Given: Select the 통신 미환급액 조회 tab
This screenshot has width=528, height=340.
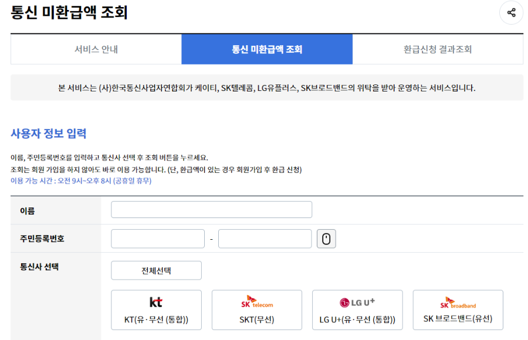Looking at the screenshot, I should pos(266,50).
